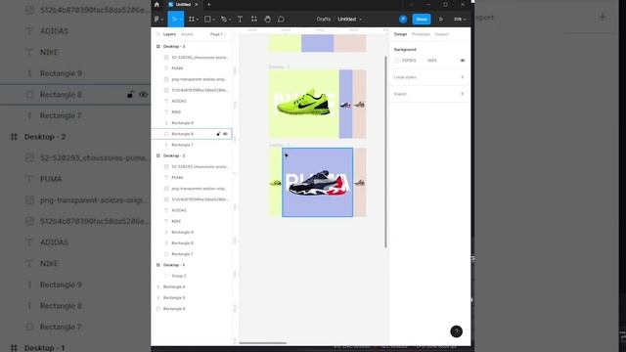
Task: Select the Rectangle shape tool
Action: click(207, 20)
